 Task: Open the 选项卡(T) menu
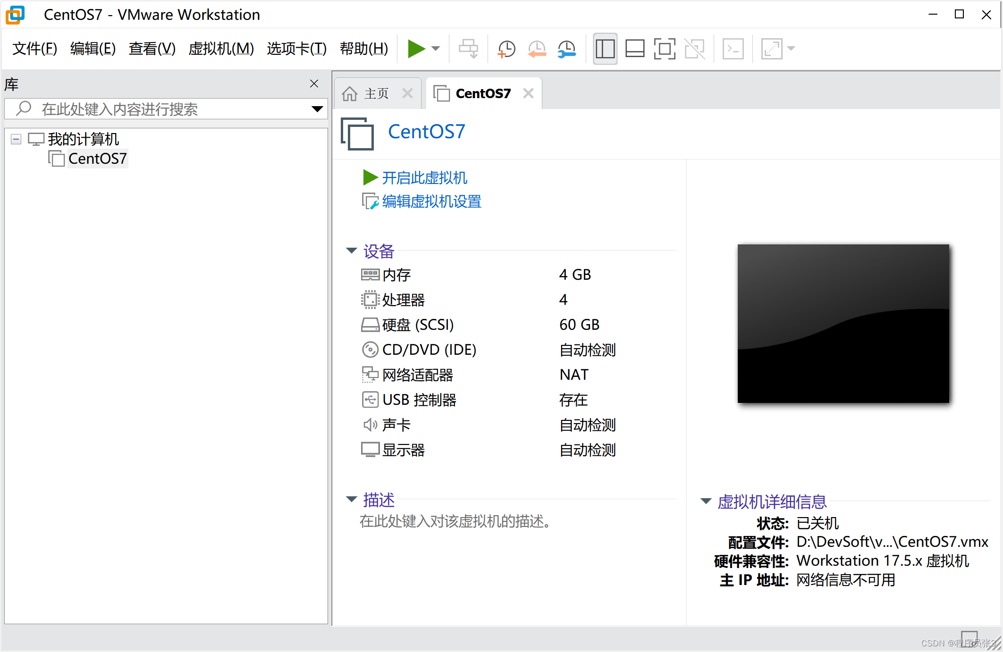click(x=296, y=49)
